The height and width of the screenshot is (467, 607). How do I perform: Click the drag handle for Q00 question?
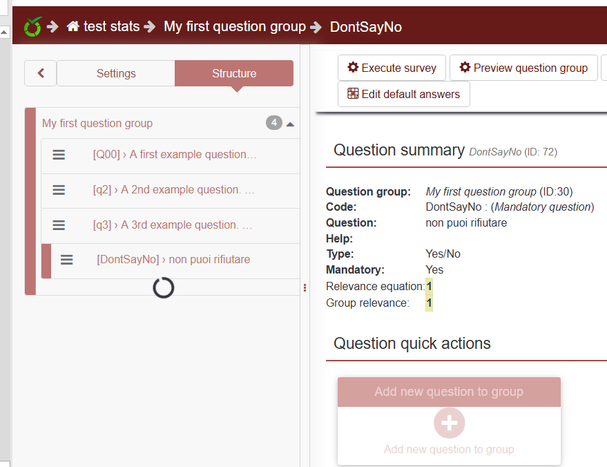(x=59, y=155)
